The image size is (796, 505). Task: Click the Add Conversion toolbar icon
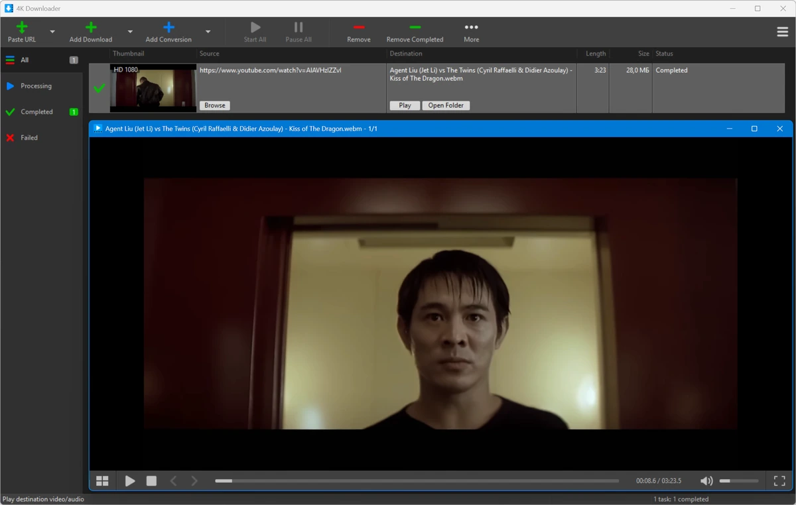(168, 27)
